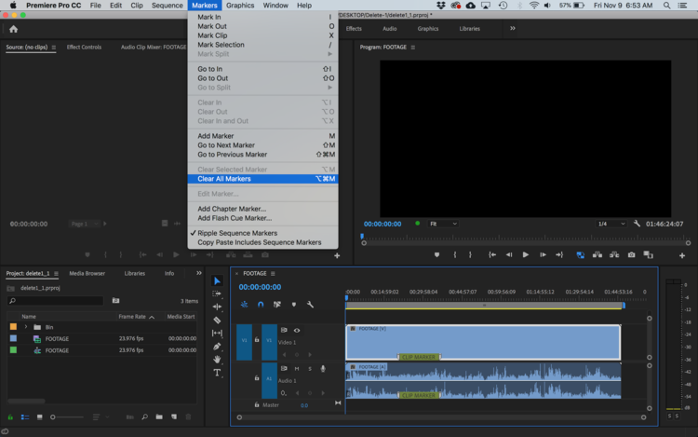Switch Project panel to Icon View

[x=40, y=417]
